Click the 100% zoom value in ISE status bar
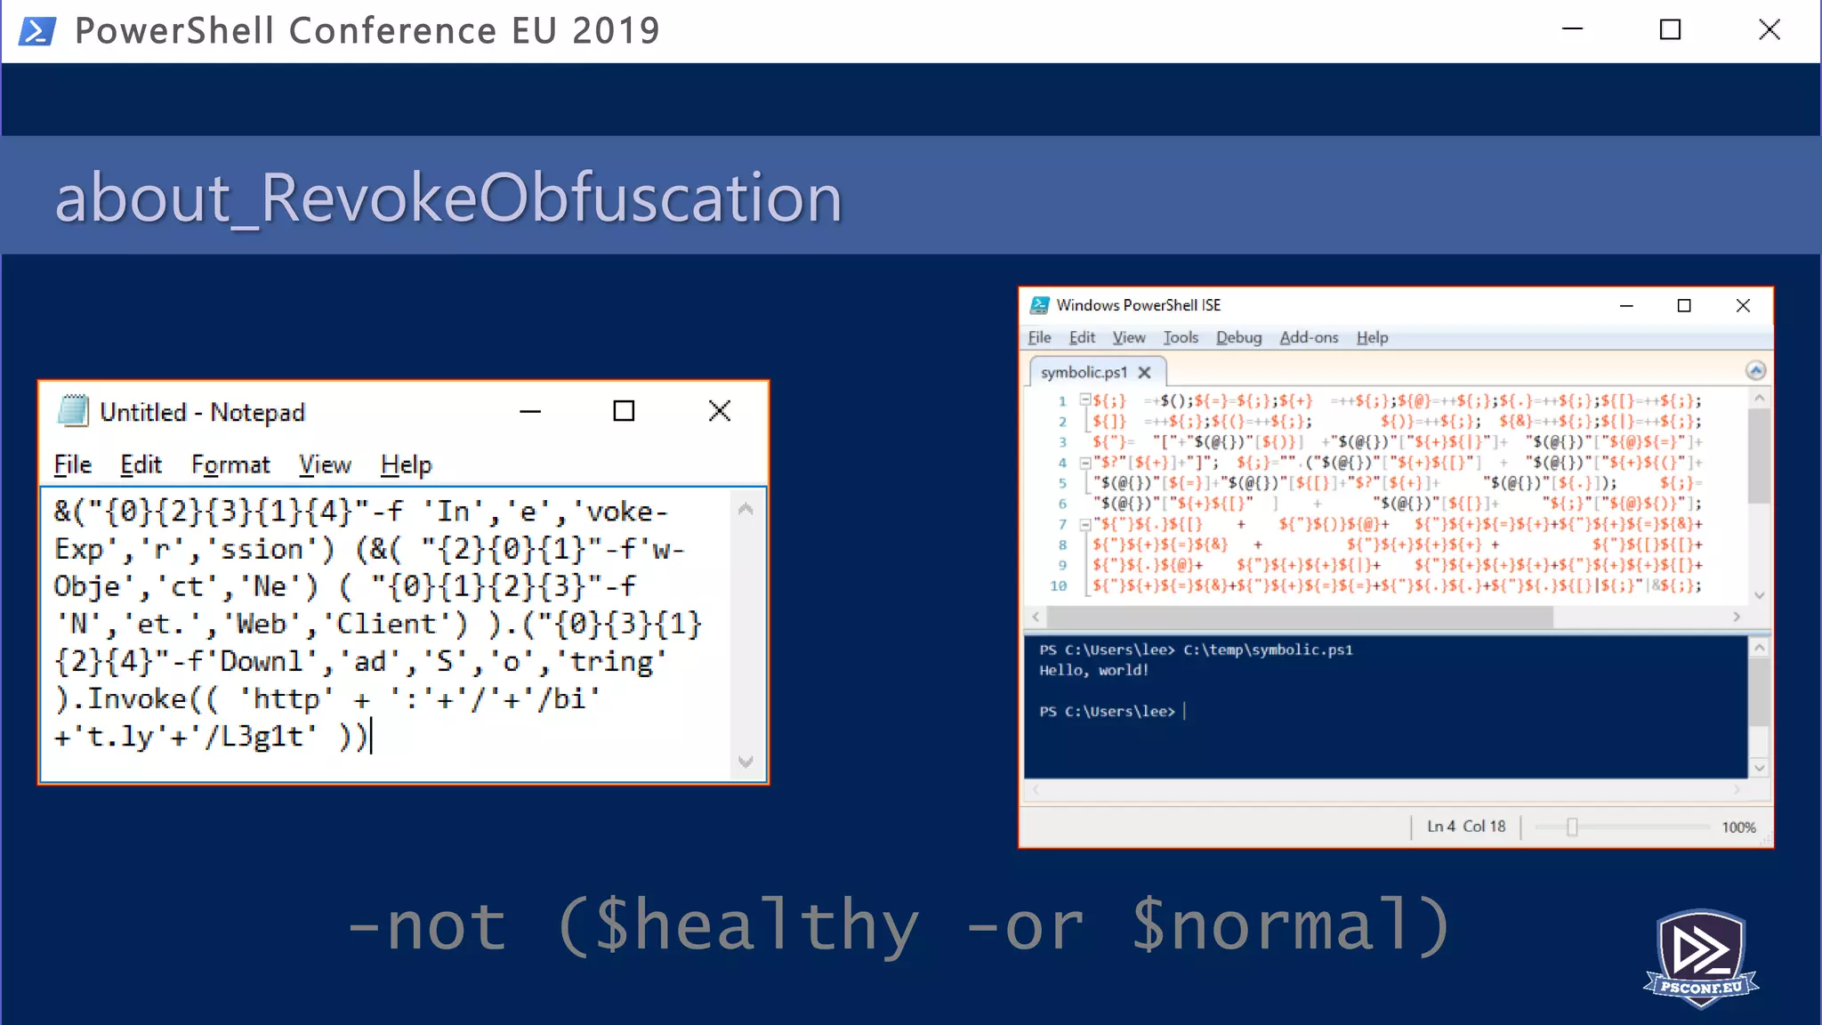The image size is (1822, 1025). [1738, 827]
